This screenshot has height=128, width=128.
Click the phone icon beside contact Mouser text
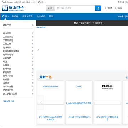[x=3, y=2]
